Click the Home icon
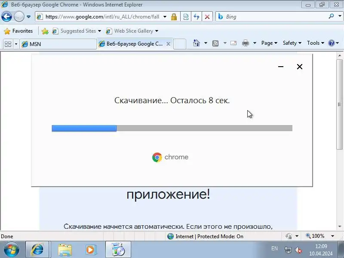The image size is (344, 258). click(x=197, y=43)
